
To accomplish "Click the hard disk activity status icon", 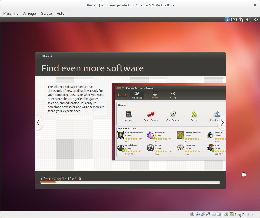I will pyautogui.click(x=192, y=215).
